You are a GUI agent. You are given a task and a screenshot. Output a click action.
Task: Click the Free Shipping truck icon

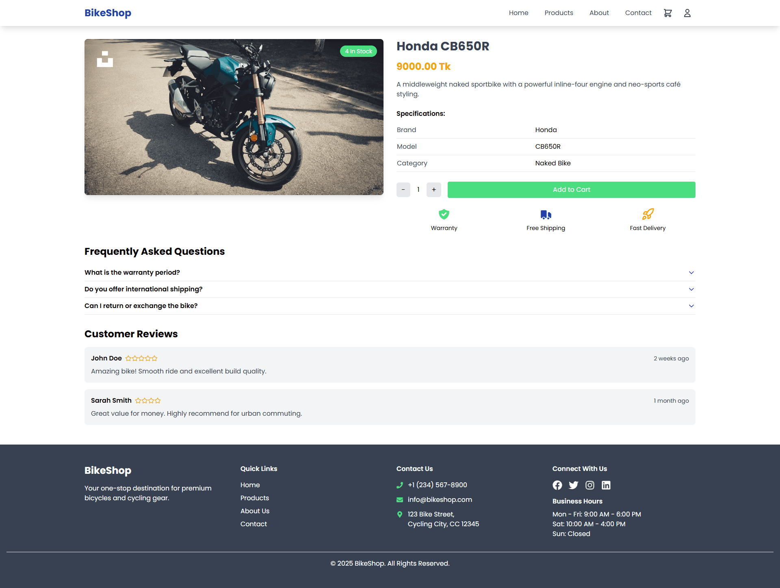click(x=546, y=214)
